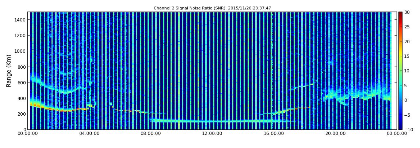This screenshot has width=420, height=148.
Task: Click the 1200 range tick label
Action: [20, 36]
